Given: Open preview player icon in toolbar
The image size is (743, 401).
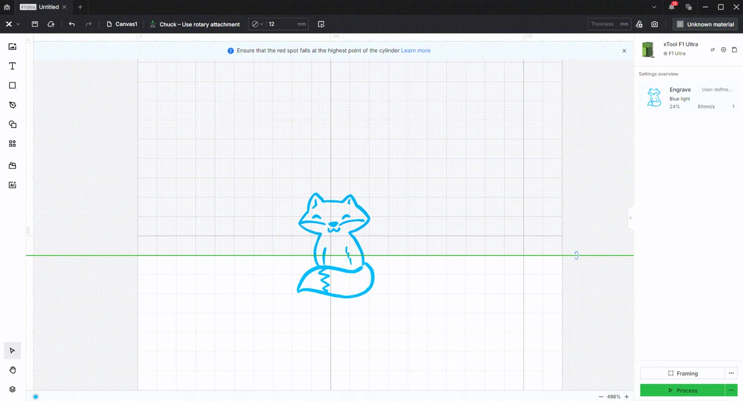Looking at the screenshot, I should (x=321, y=24).
